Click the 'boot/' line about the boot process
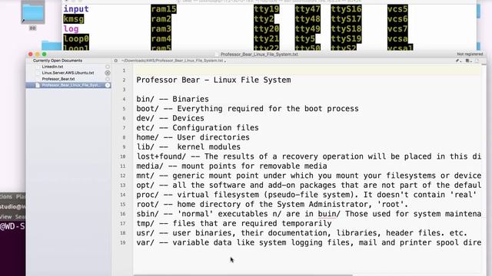The image size is (492, 276). coord(248,109)
